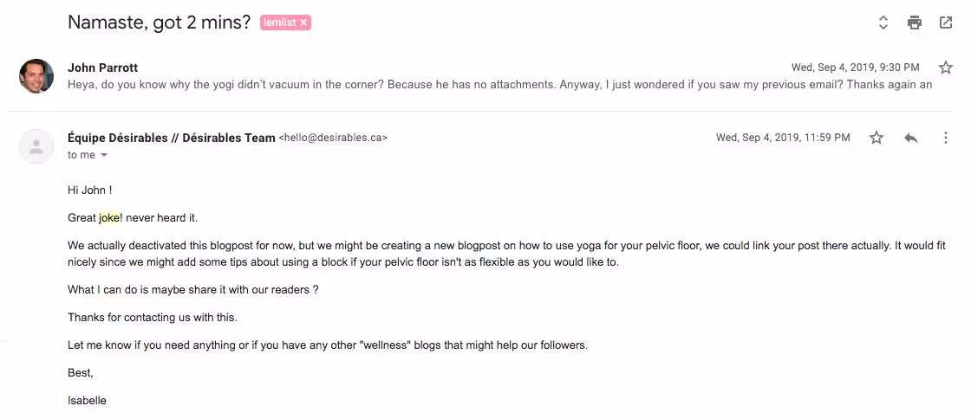Star the Désirables Team message
The height and width of the screenshot is (419, 971).
tap(877, 138)
